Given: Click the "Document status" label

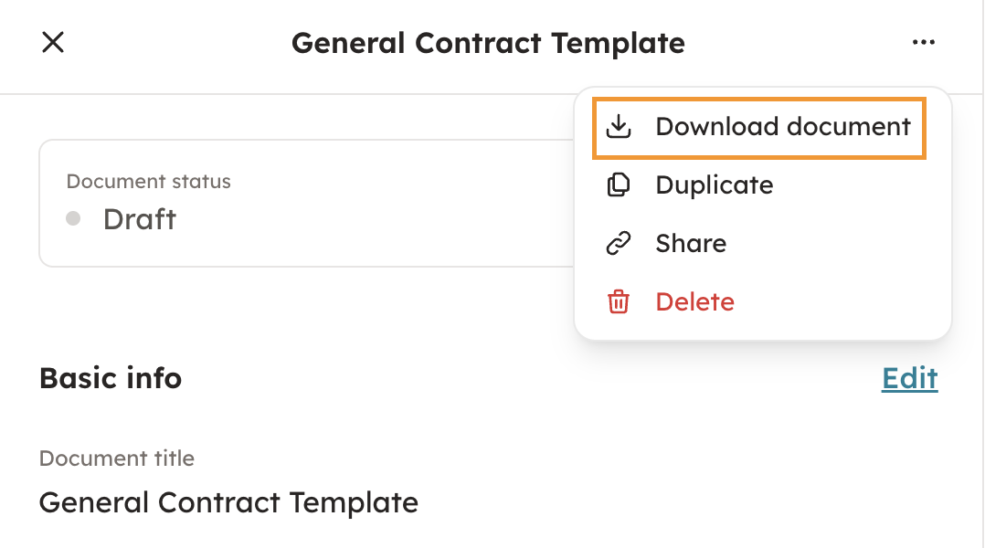Looking at the screenshot, I should (x=148, y=181).
